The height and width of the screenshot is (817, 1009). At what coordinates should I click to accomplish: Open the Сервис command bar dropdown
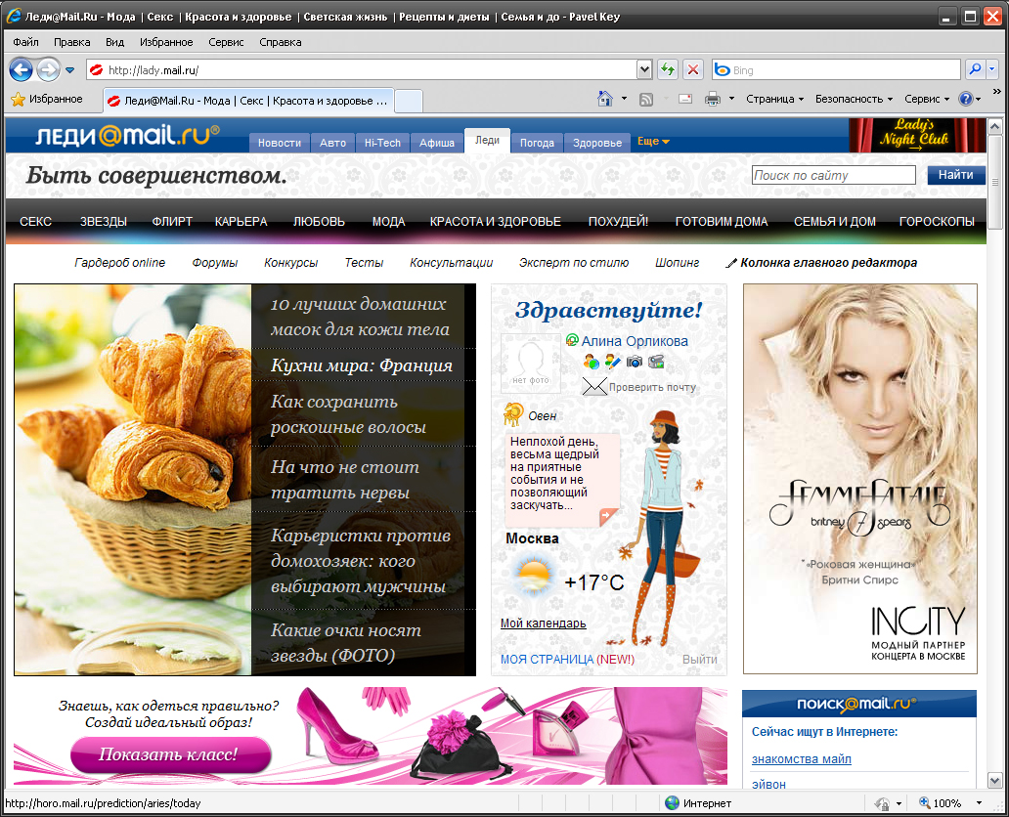927,99
